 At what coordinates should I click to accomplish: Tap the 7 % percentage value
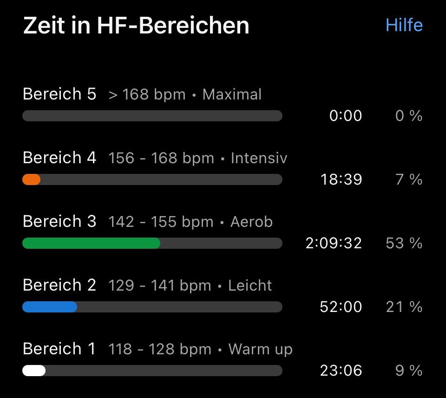(409, 179)
